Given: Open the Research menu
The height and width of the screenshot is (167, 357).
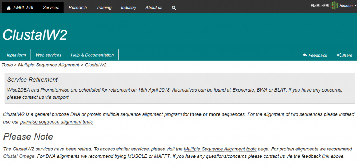Looking at the screenshot, I should coord(78,8).
